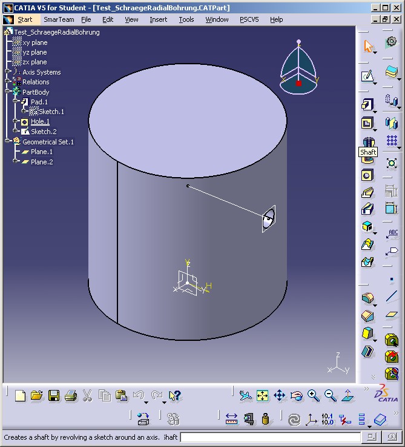Click the Measure Inertia weight icon
This screenshot has height=447, width=405.
pyautogui.click(x=266, y=420)
